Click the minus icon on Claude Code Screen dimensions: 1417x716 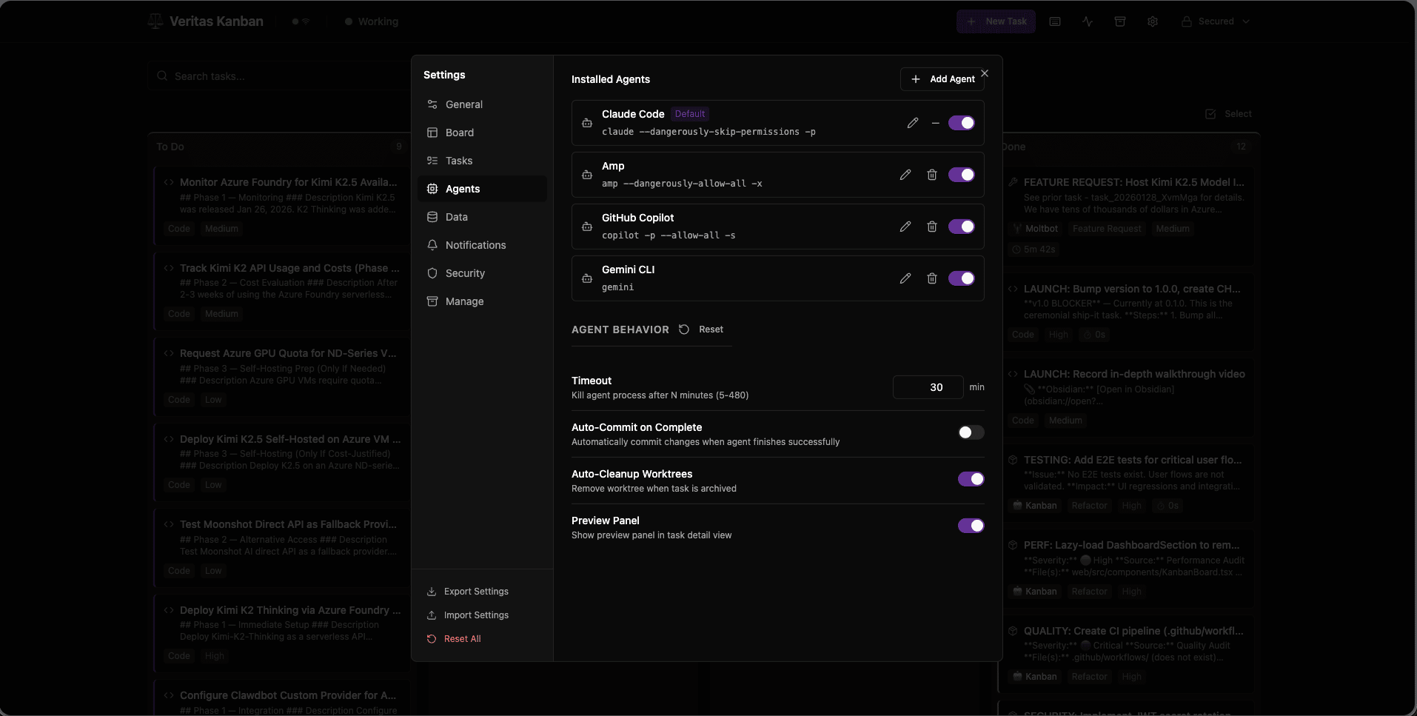[x=935, y=123]
